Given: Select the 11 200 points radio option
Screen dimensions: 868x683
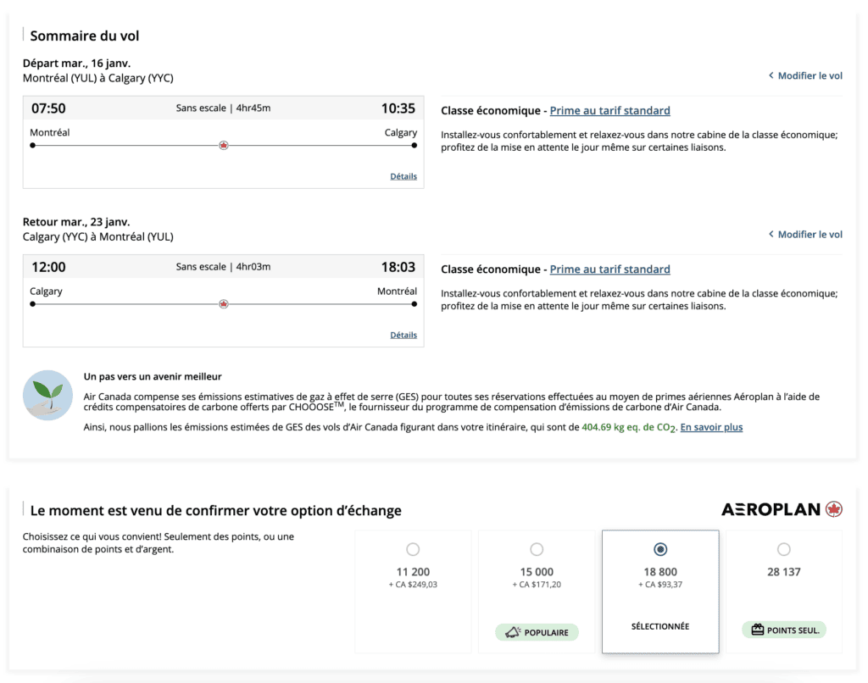Looking at the screenshot, I should (x=413, y=549).
